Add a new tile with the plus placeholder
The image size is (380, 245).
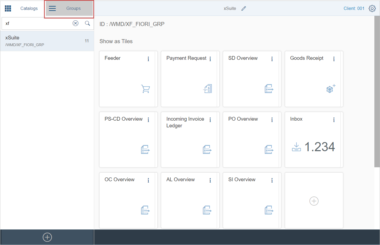click(x=314, y=201)
